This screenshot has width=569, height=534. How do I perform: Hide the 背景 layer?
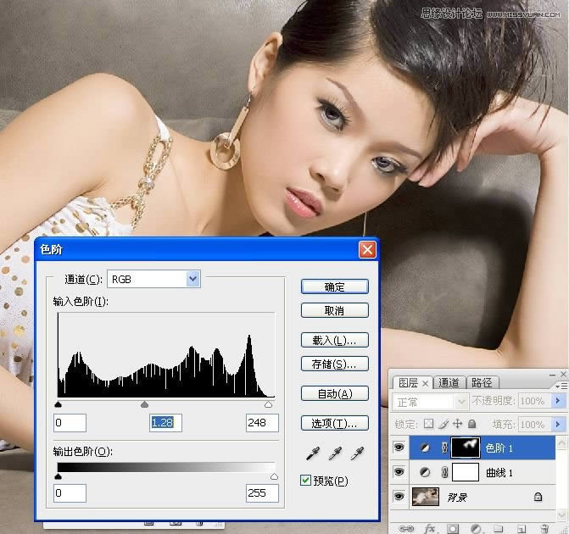pos(399,498)
